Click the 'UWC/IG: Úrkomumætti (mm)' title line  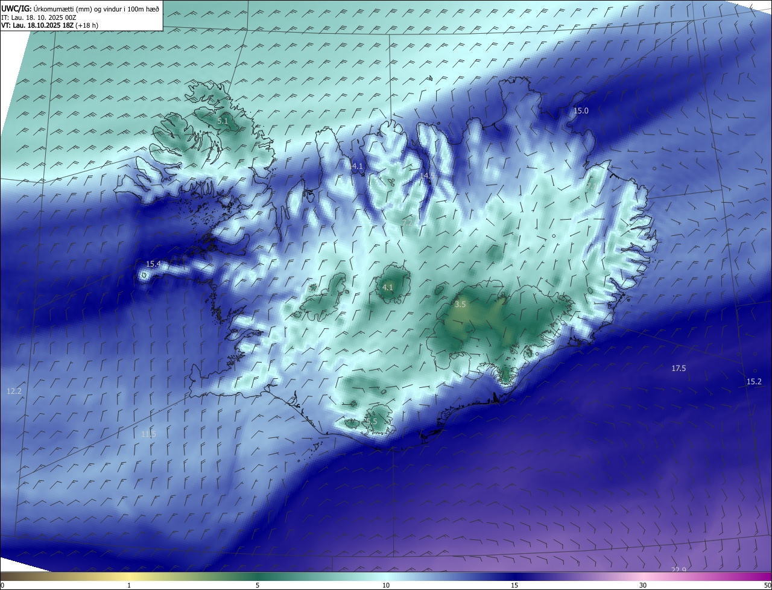[80, 9]
